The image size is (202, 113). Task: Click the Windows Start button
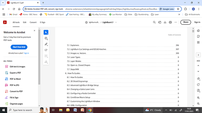pyautogui.click(x=4, y=110)
